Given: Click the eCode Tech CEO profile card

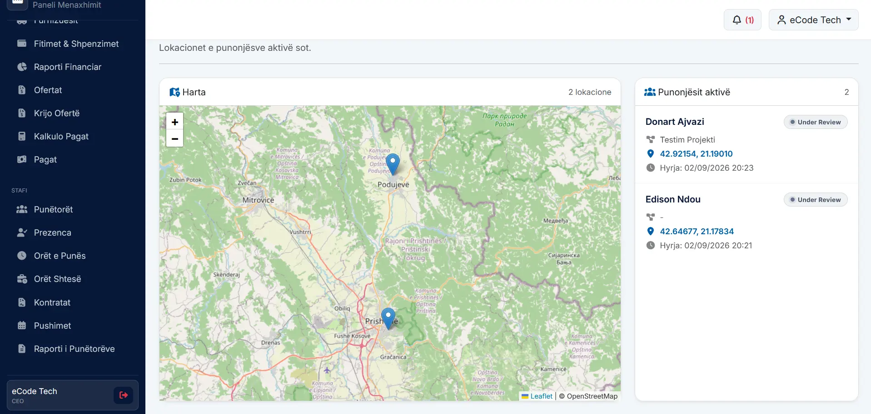Looking at the screenshot, I should point(73,395).
